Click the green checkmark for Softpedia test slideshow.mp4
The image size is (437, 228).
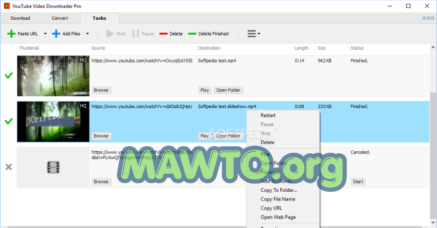9,121
